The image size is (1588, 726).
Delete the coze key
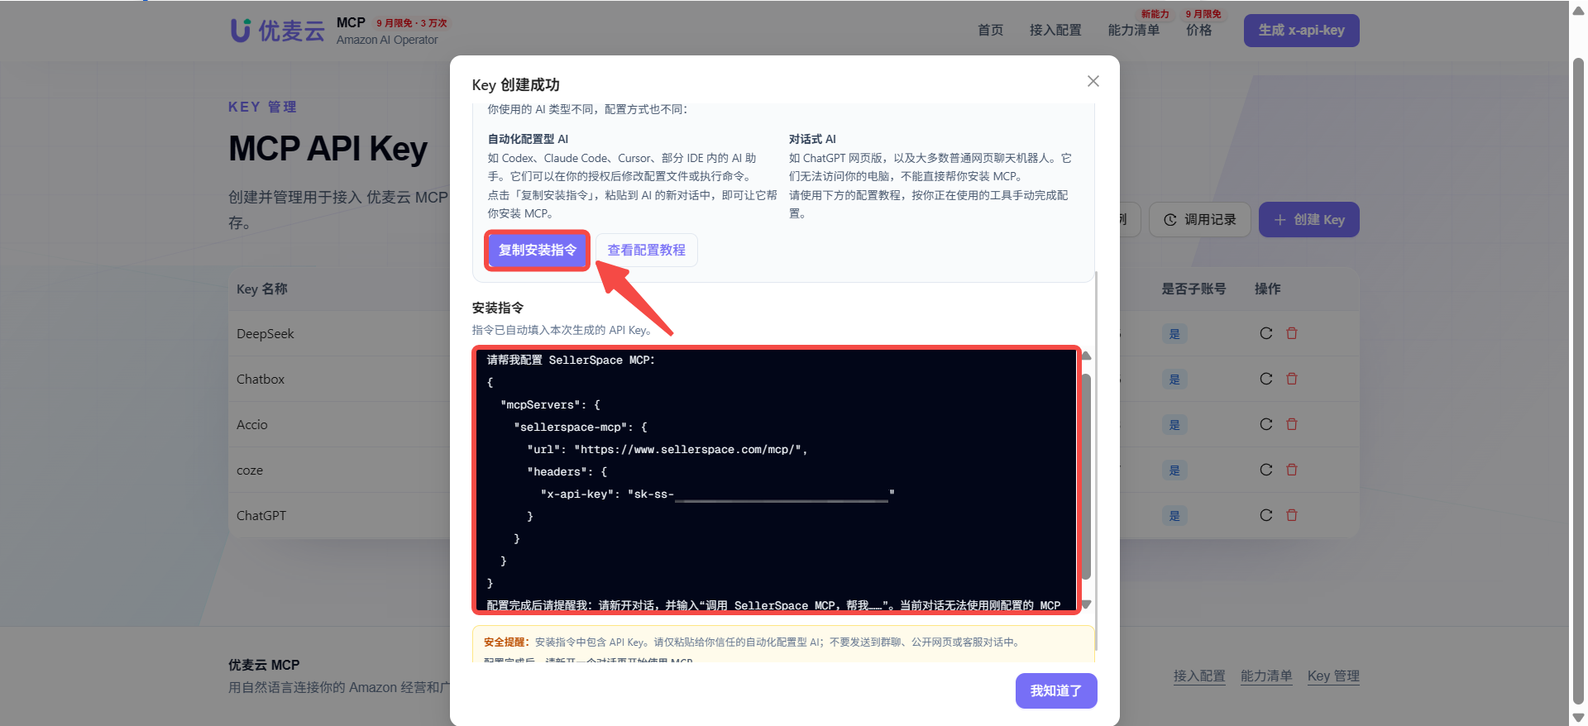point(1292,470)
